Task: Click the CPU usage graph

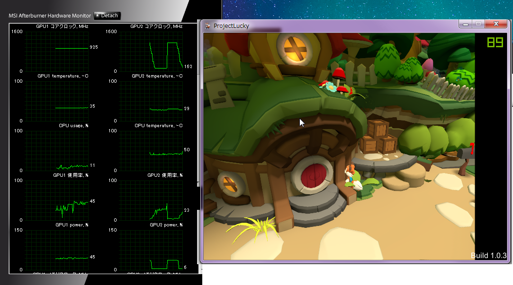Action: click(x=56, y=151)
